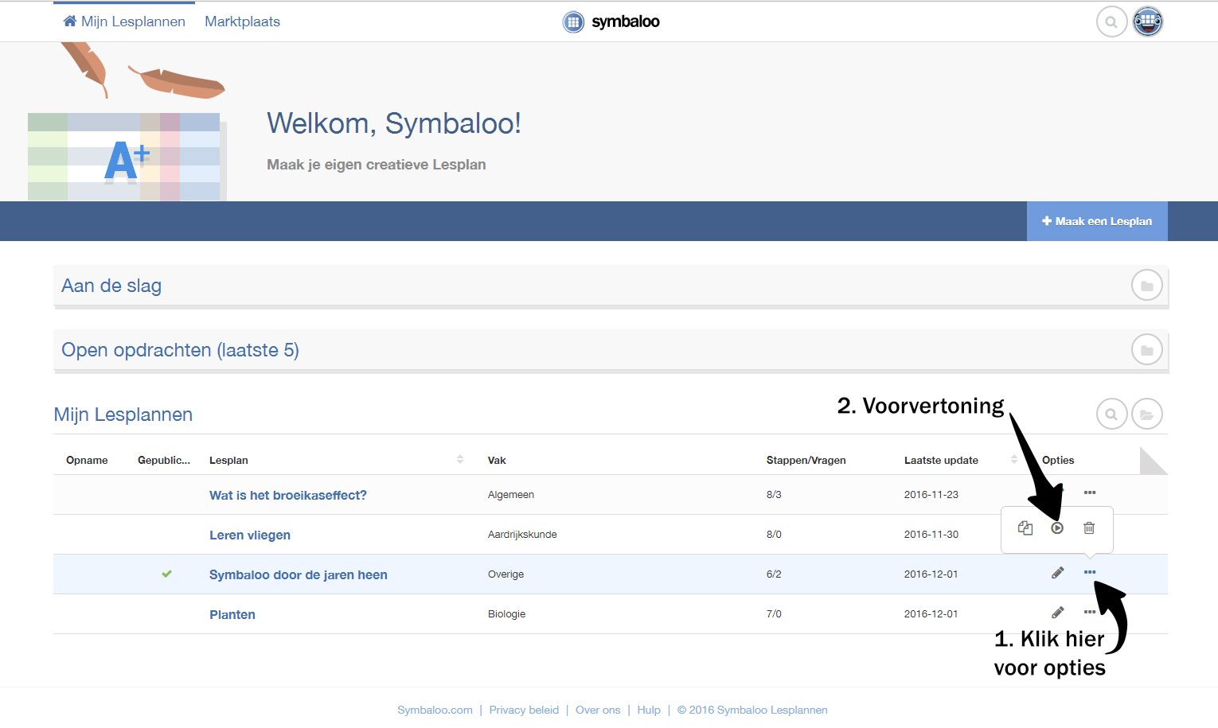The height and width of the screenshot is (728, 1218).
Task: Select the Aardrijkskunde subject cell
Action: [522, 534]
